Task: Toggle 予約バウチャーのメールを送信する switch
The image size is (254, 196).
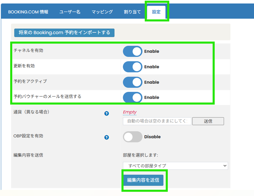Action: click(x=133, y=97)
